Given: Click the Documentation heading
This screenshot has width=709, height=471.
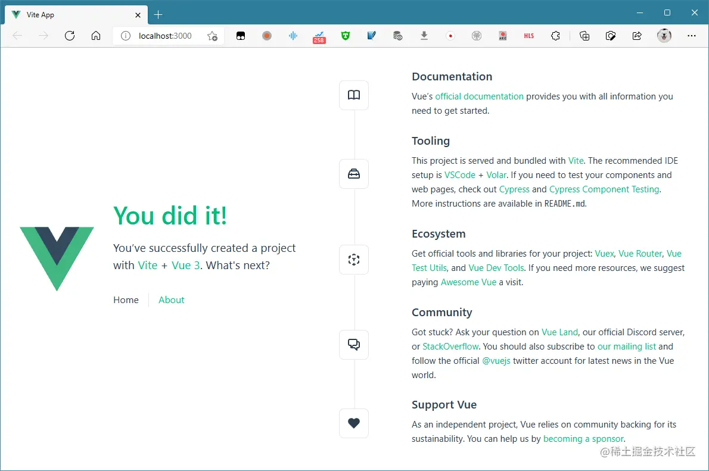Looking at the screenshot, I should point(452,76).
